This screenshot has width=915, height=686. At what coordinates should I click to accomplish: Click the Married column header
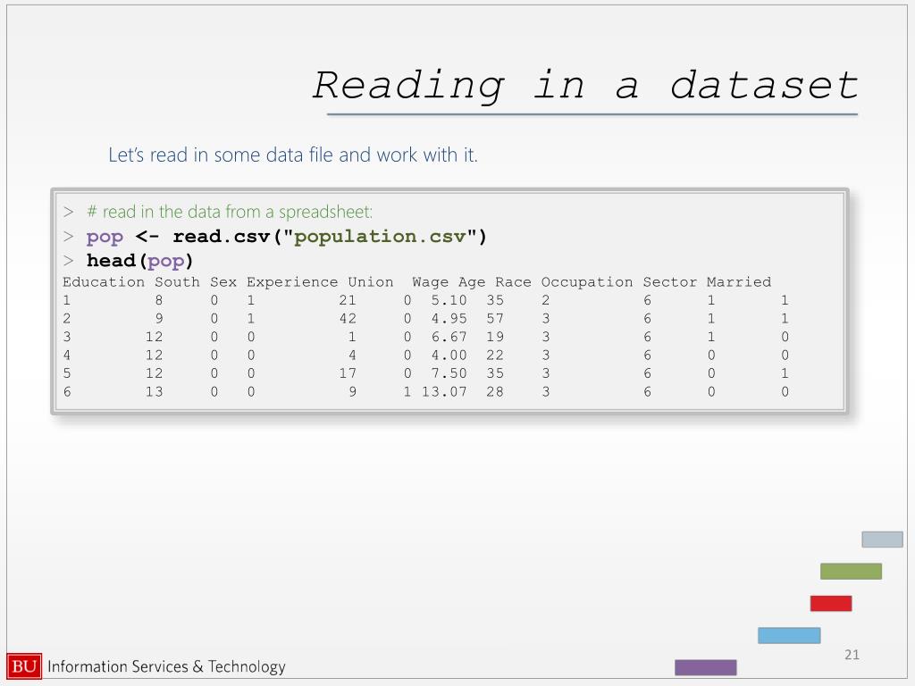739,282
